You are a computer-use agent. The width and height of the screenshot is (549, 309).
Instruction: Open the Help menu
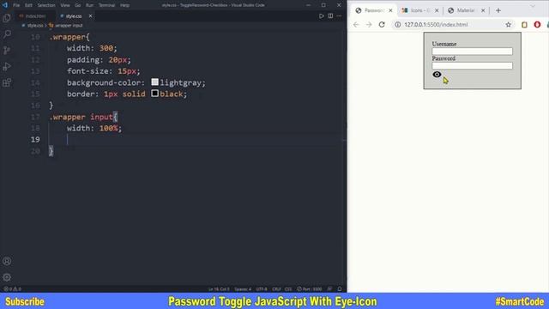(124, 5)
